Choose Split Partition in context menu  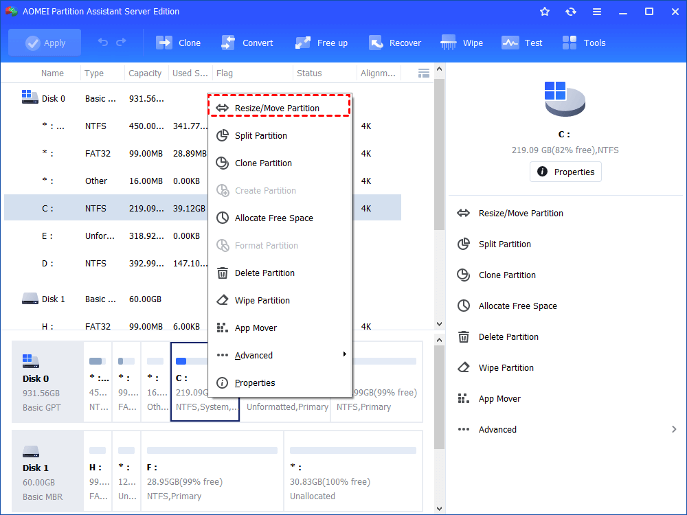(x=279, y=135)
